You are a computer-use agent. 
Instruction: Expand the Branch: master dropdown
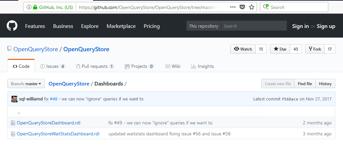(x=26, y=84)
